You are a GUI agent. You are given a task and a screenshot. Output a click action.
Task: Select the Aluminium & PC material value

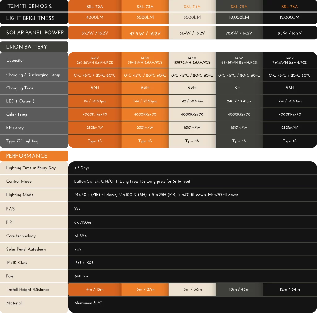tap(88, 303)
